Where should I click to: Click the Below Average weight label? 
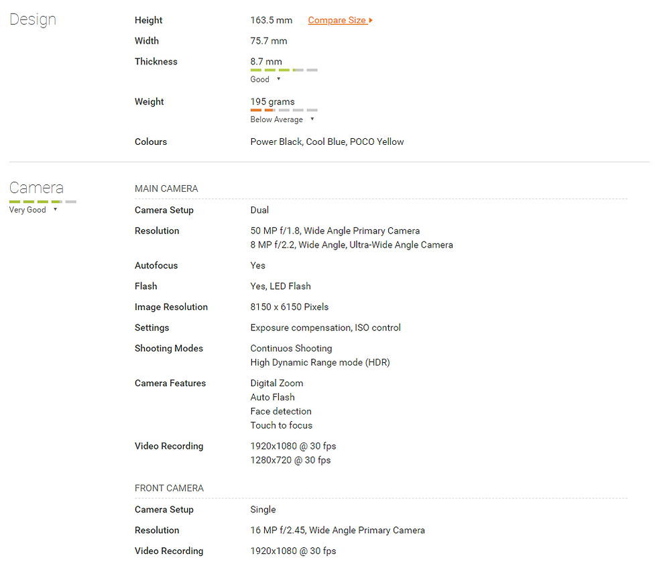276,119
